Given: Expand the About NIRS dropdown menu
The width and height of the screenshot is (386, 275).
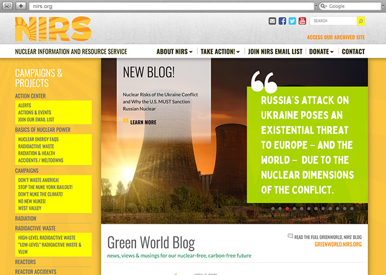Looking at the screenshot, I should tap(174, 51).
